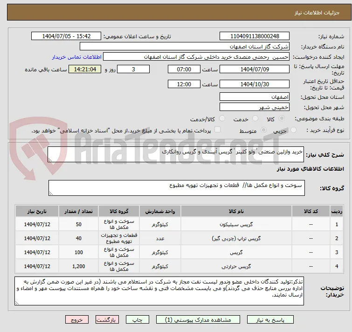Screen dimensions: 352x332
Task: Click quantity 100 in row 3
Action: [x=79, y=252]
